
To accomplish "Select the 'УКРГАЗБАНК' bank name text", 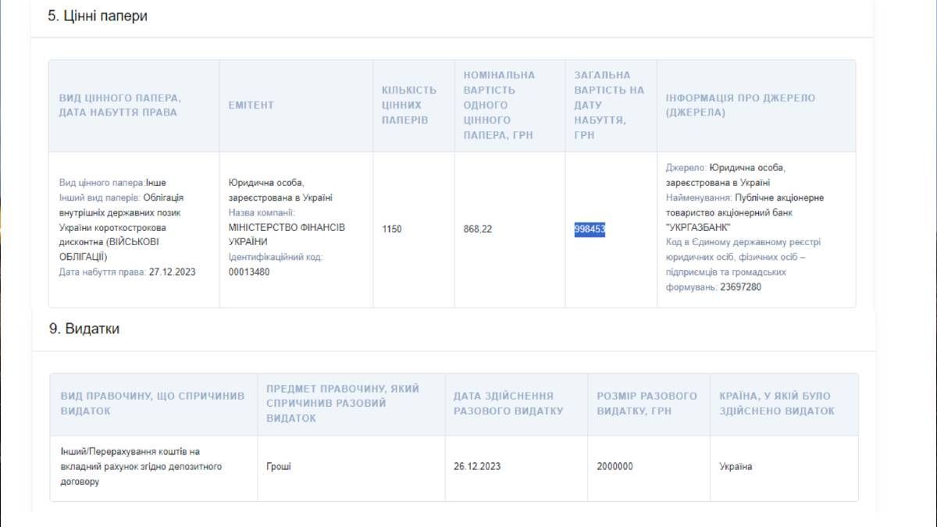I will (698, 227).
